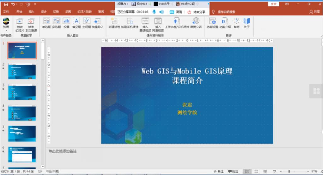The width and height of the screenshot is (323, 175).
Task: Toggle the speaker in sharing bar
Action: [x=161, y=12]
